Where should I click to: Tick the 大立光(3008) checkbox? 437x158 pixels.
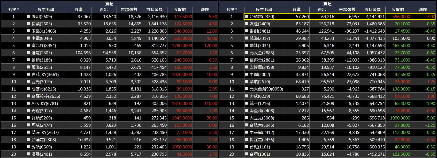pos(247,118)
